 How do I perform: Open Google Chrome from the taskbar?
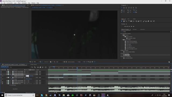(x=46, y=95)
